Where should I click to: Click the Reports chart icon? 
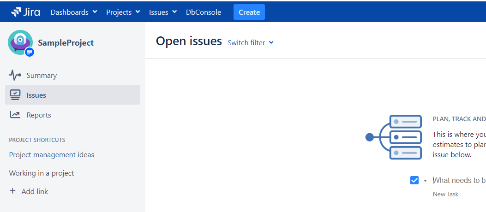(15, 115)
